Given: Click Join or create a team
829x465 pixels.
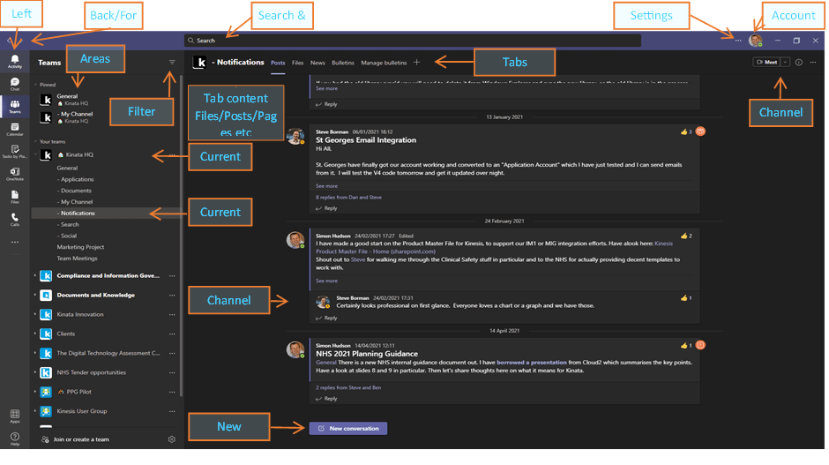Looking at the screenshot, I should coord(80,439).
